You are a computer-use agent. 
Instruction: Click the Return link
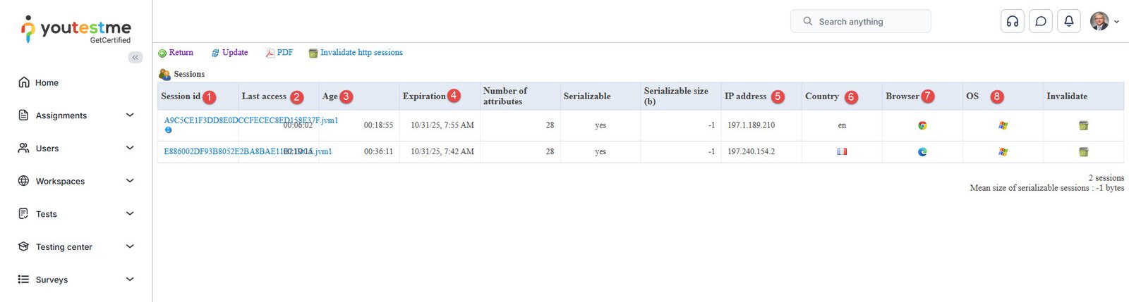[181, 53]
